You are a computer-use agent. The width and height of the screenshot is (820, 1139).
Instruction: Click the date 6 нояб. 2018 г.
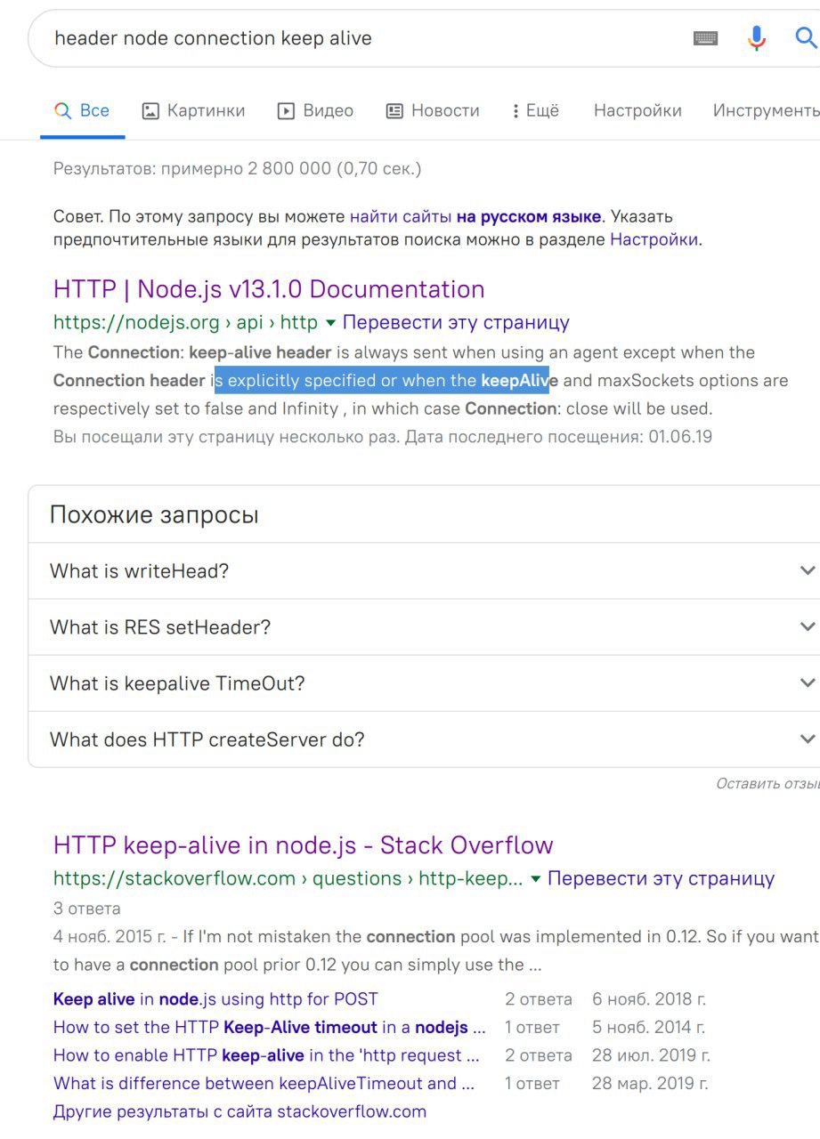coord(649,999)
